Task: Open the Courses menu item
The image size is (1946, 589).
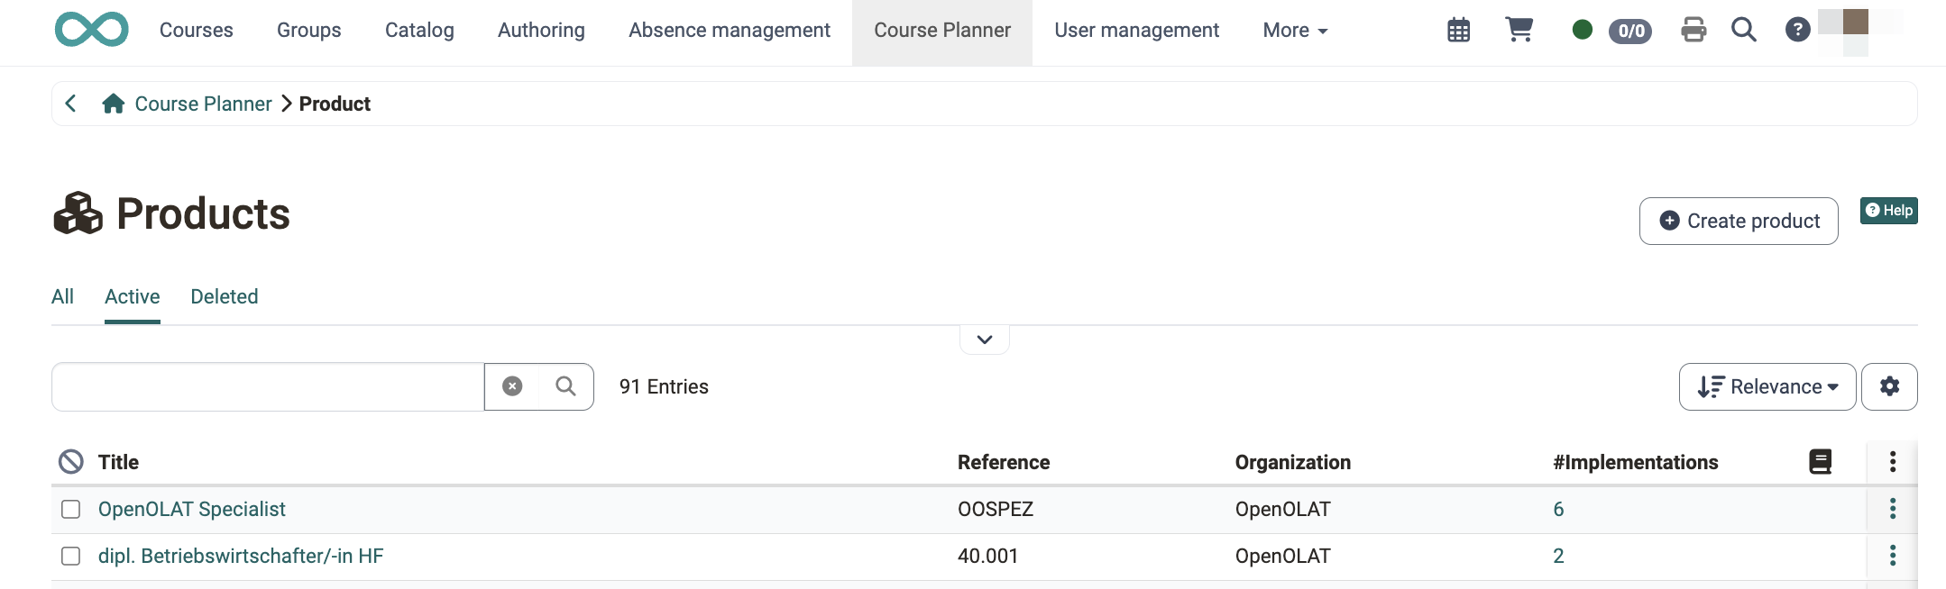Action: (196, 31)
